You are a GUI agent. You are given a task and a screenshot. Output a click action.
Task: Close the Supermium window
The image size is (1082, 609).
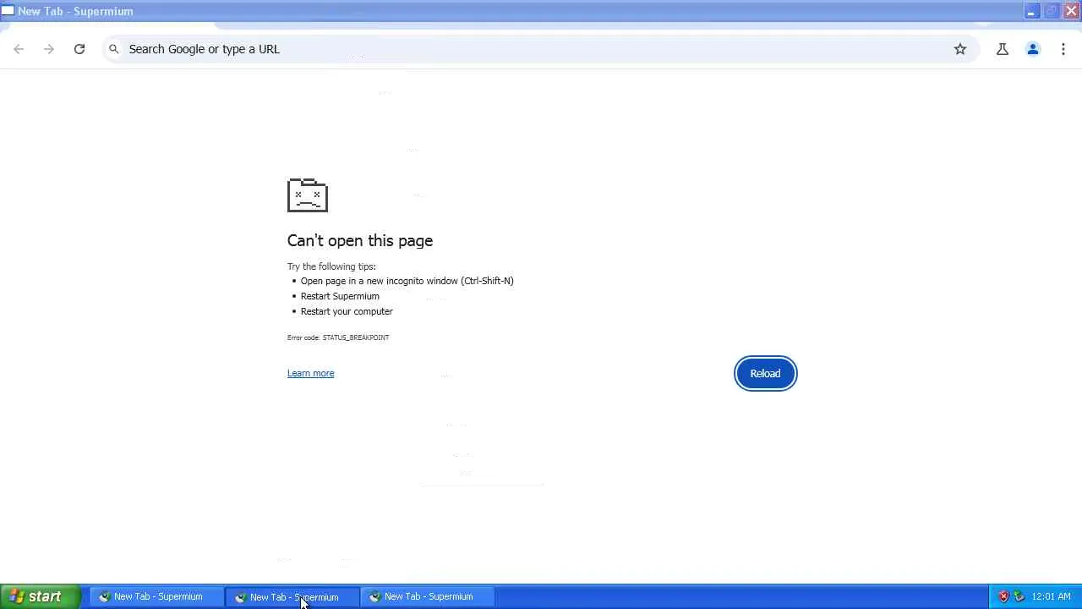click(1071, 11)
